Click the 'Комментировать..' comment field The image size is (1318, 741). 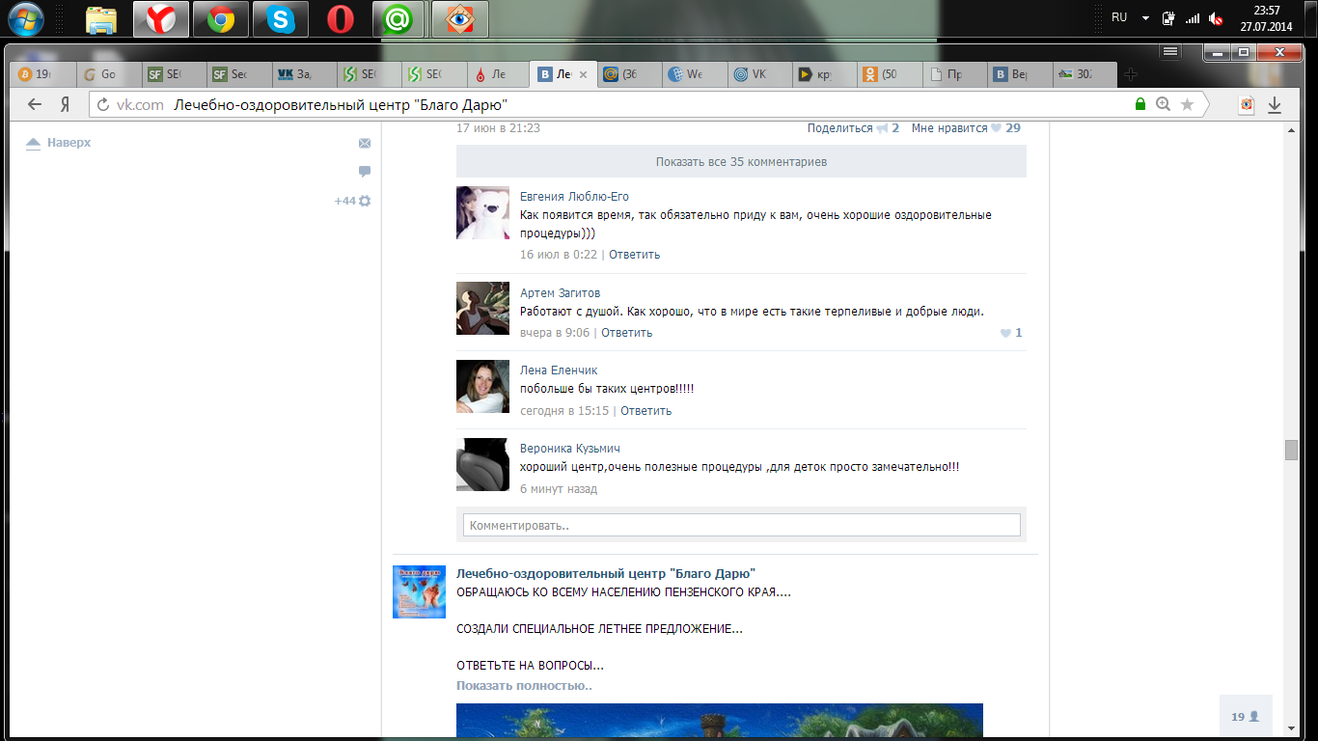(741, 525)
